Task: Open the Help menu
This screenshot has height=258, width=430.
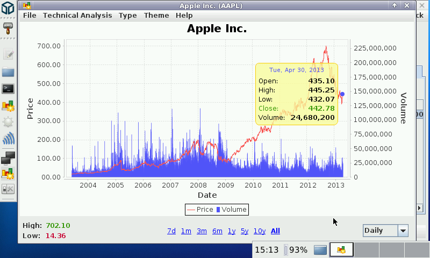Action: (184, 16)
